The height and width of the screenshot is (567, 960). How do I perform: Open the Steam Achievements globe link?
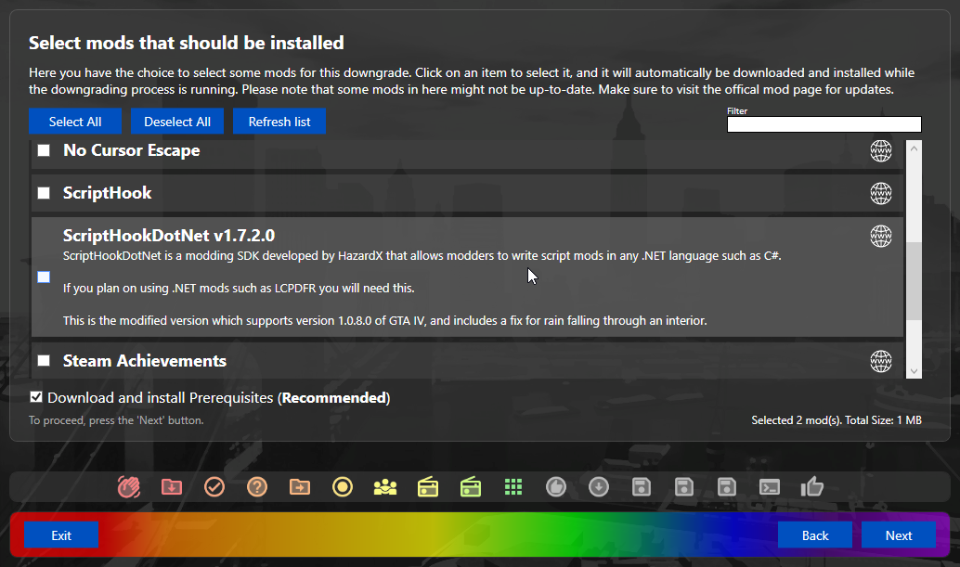(881, 361)
